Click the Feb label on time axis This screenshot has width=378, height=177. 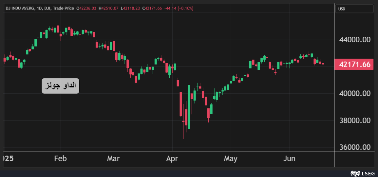[x=60, y=158]
